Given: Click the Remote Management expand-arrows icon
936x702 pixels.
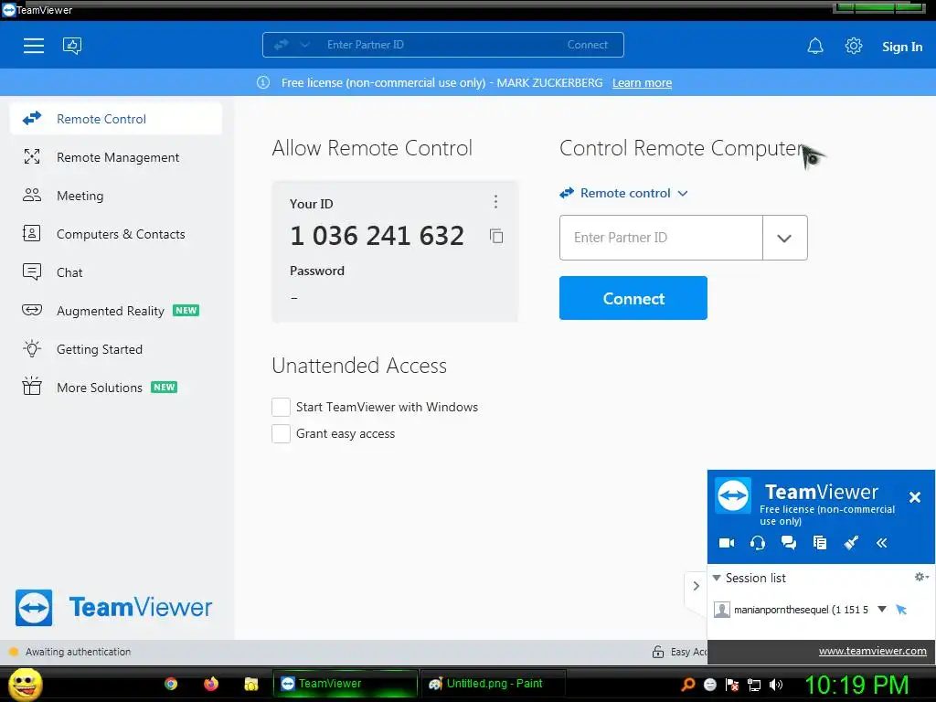Looking at the screenshot, I should [x=32, y=157].
